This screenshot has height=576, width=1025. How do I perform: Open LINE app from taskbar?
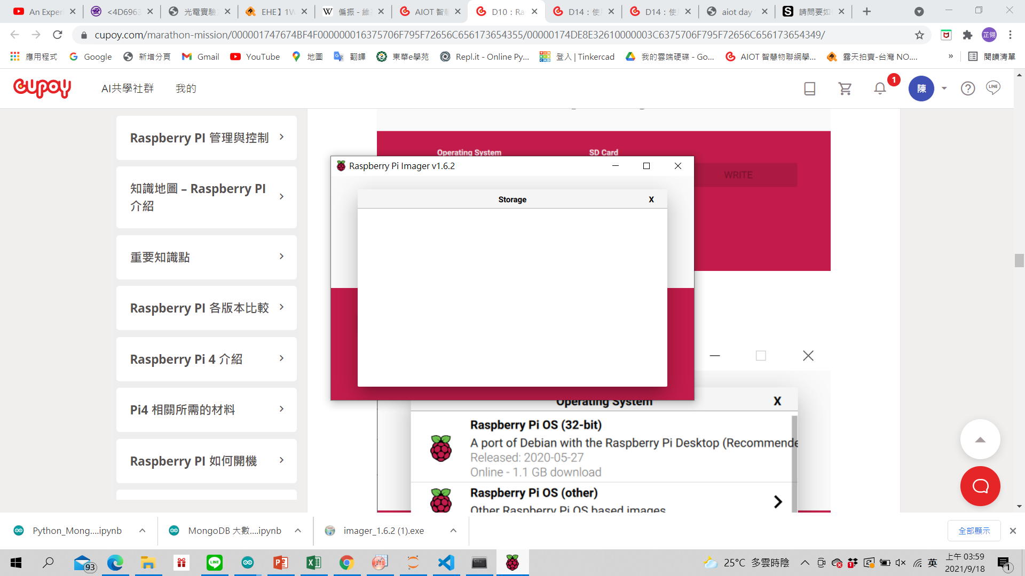pos(214,563)
